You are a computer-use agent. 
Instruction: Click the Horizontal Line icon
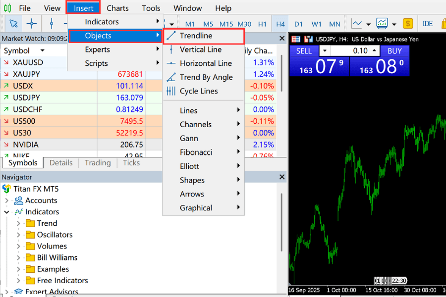click(x=171, y=63)
